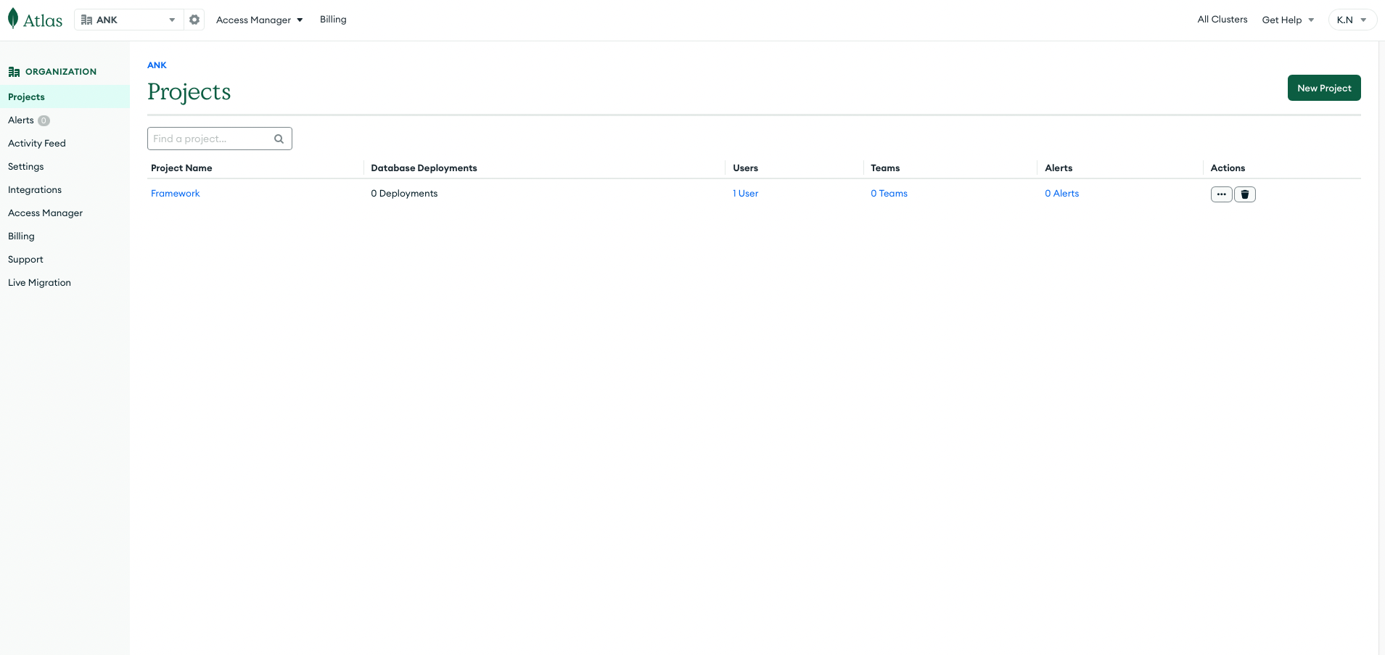Open the Framework project
Screen dimensions: 1385x655
(175, 193)
